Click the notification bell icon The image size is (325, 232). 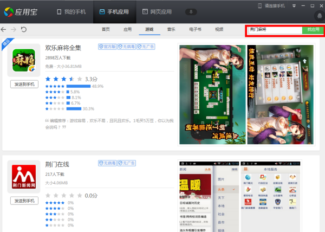pos(320,16)
